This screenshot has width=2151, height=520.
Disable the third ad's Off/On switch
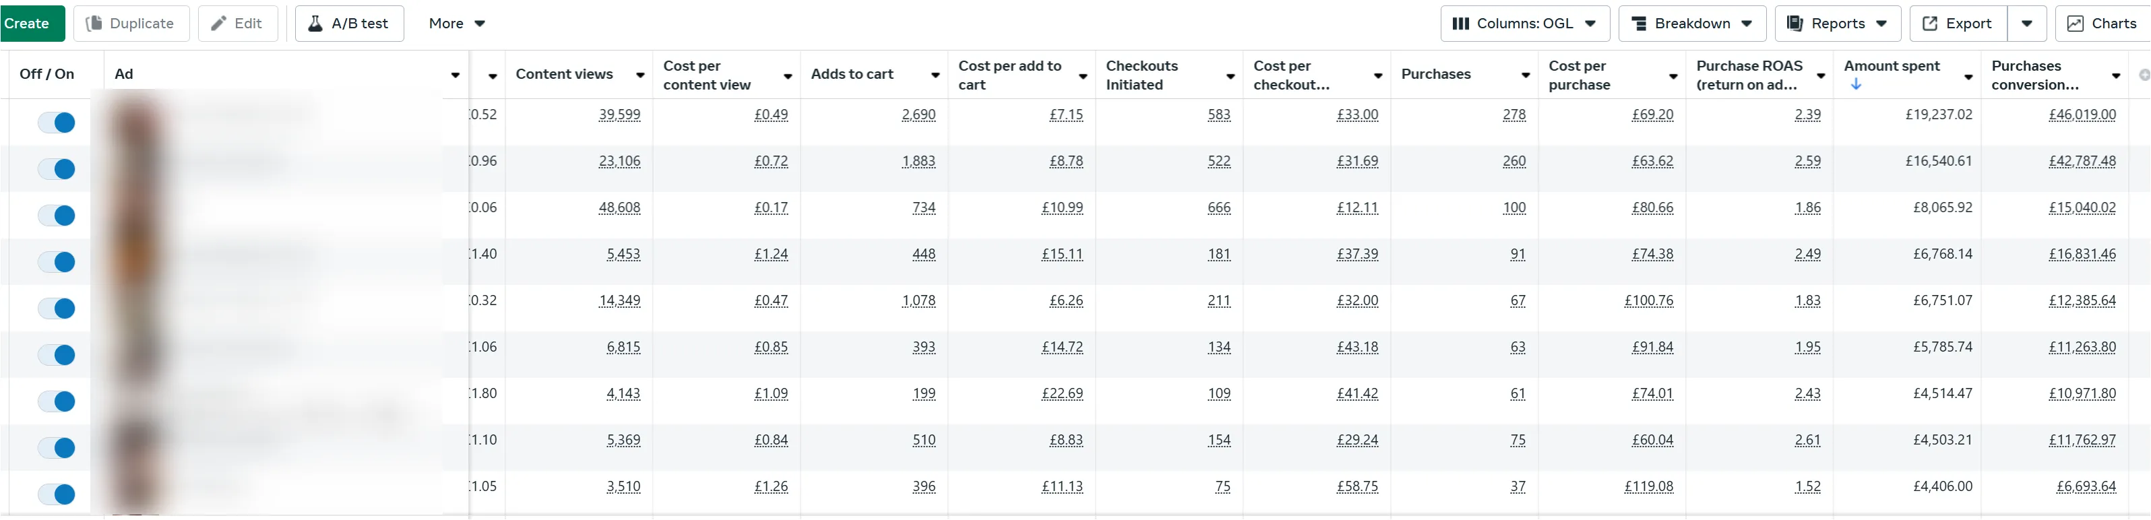56,216
